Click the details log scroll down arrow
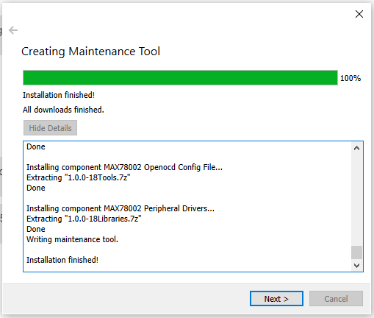 coord(356,265)
